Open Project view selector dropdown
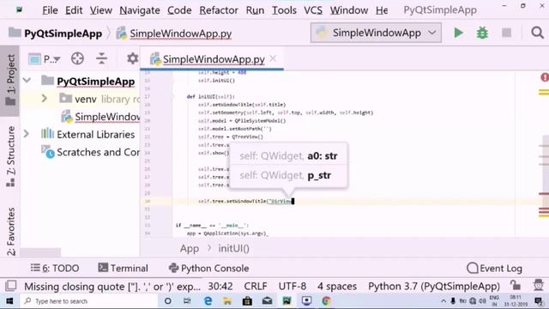The width and height of the screenshot is (549, 309). click(x=45, y=59)
